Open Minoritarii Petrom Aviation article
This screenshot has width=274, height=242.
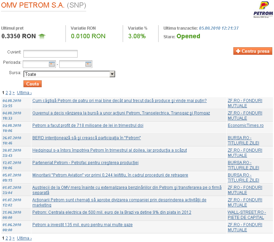110,175
